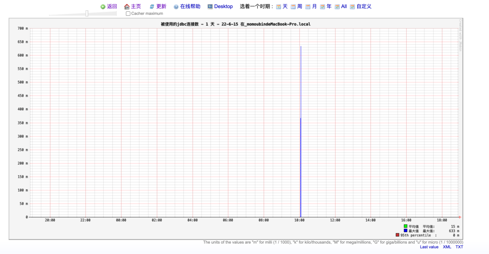Select the All period calendar icon
This screenshot has height=254, width=489.
(x=337, y=6)
